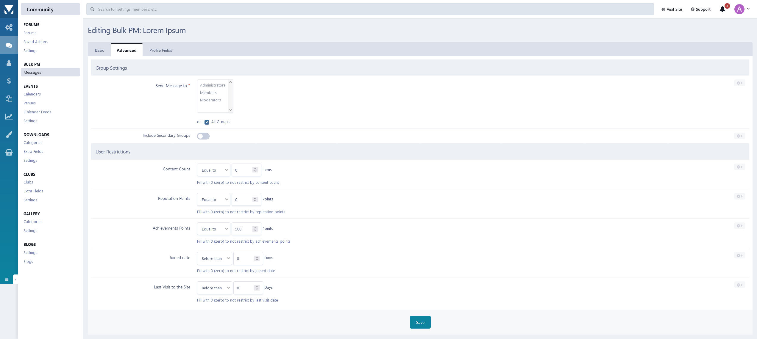Open the Marketplace basket sidebar icon
This screenshot has height=339, width=757.
tap(9, 153)
